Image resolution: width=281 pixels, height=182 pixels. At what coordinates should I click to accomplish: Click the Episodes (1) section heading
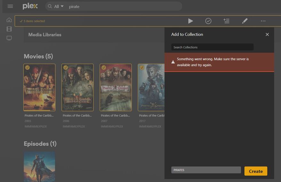pyautogui.click(x=40, y=144)
